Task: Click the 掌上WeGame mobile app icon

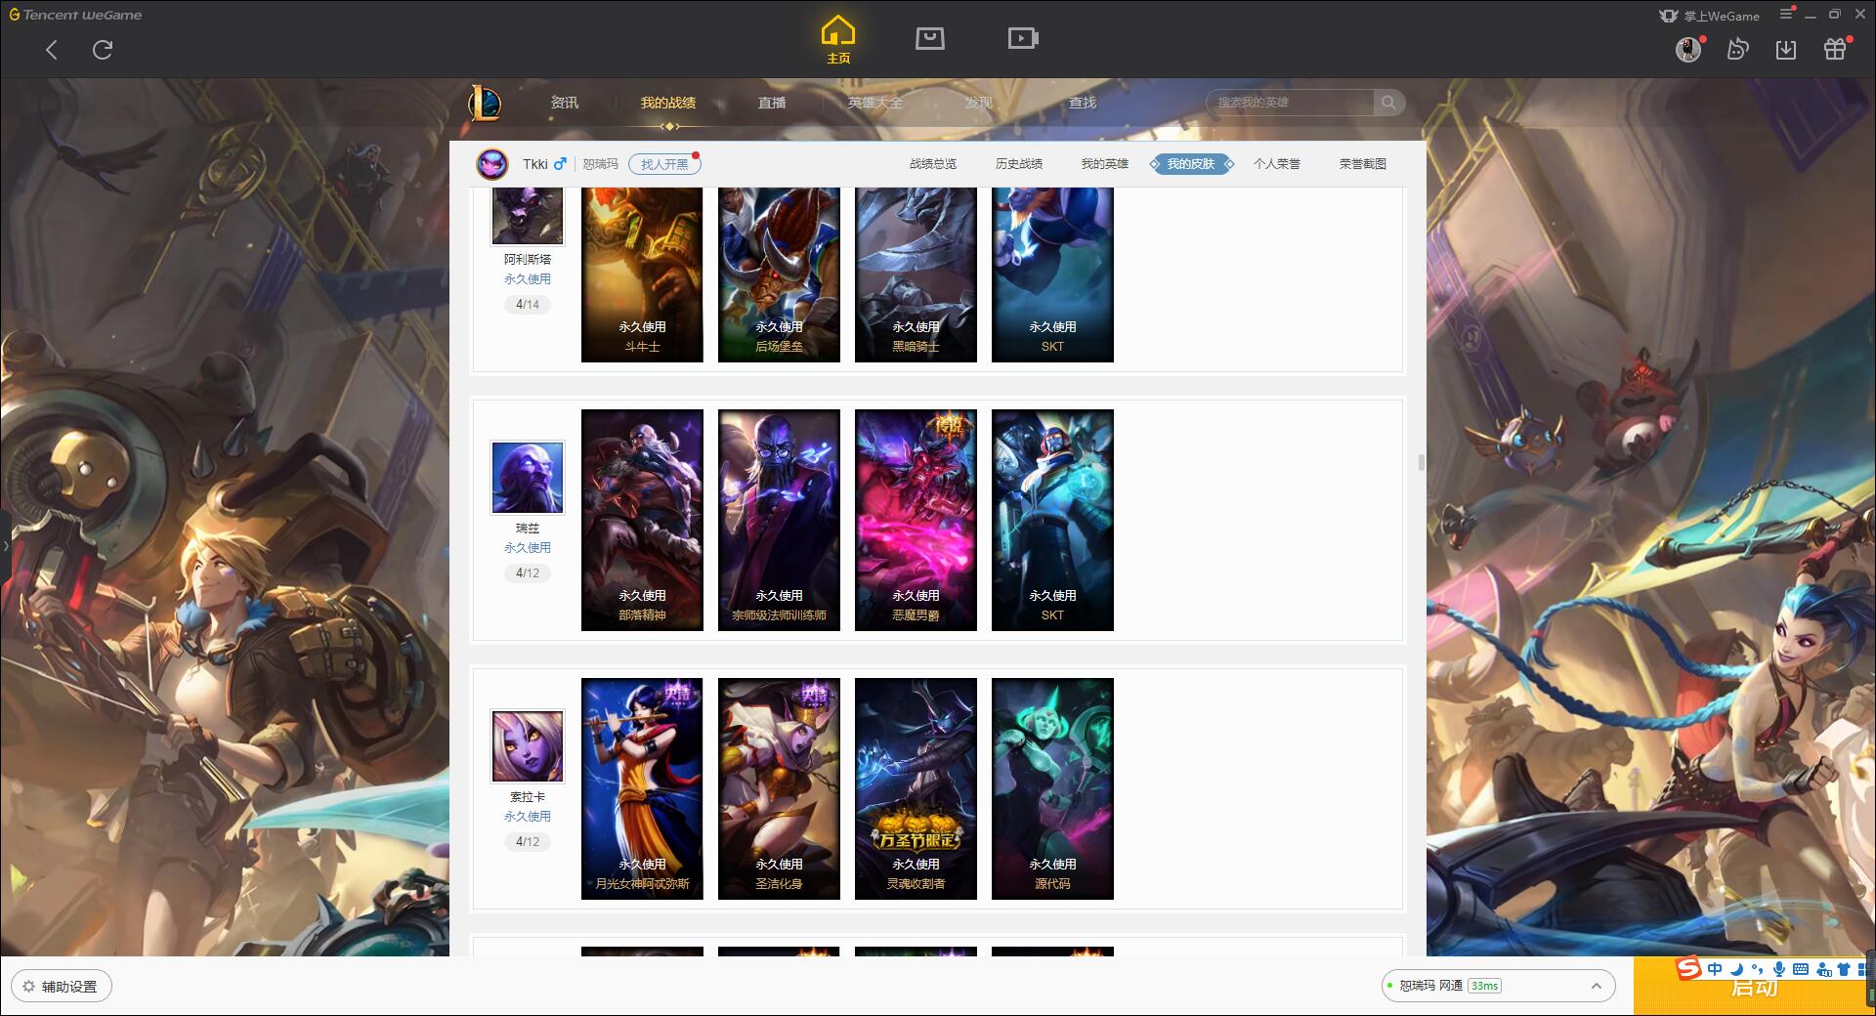Action: click(1668, 16)
